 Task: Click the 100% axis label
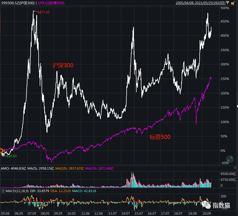pos(225,122)
